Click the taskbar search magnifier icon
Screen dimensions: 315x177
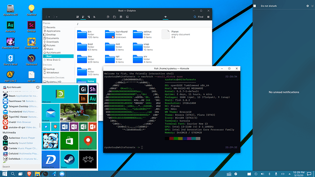pos(13,174)
